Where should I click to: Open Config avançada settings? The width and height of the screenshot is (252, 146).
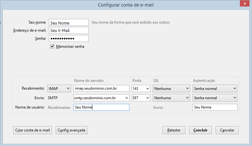pyautogui.click(x=72, y=130)
